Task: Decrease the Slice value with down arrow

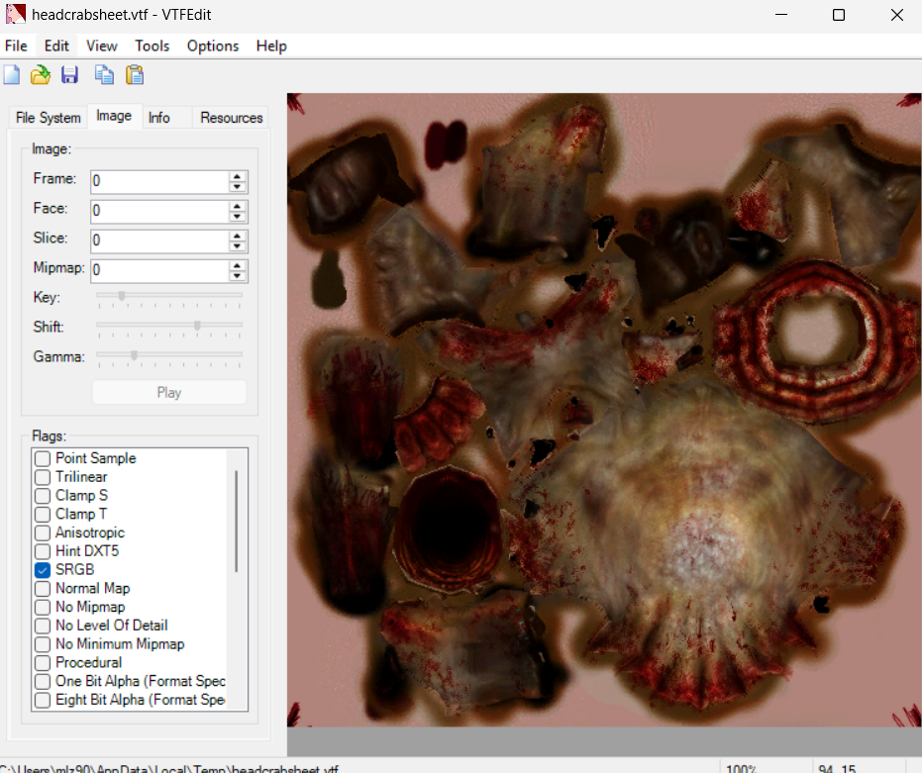Action: click(x=237, y=246)
